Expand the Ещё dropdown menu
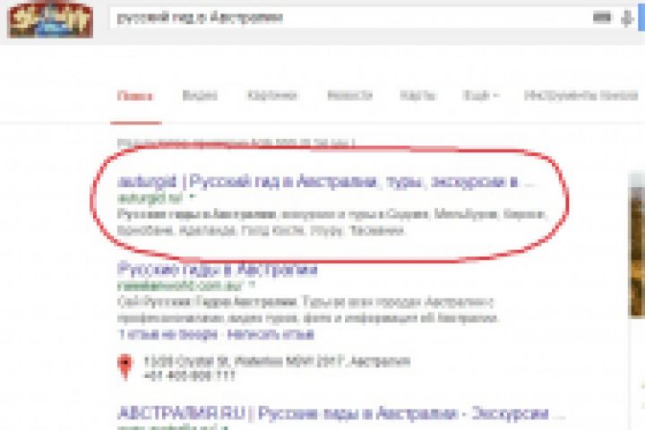 click(480, 96)
